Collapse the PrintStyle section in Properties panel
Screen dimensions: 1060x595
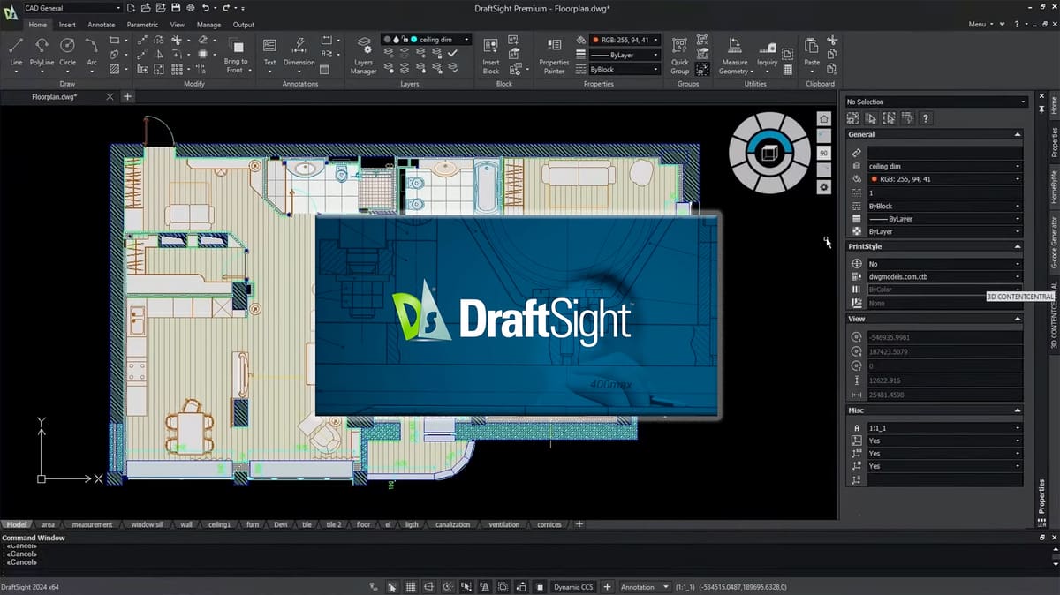click(1018, 246)
